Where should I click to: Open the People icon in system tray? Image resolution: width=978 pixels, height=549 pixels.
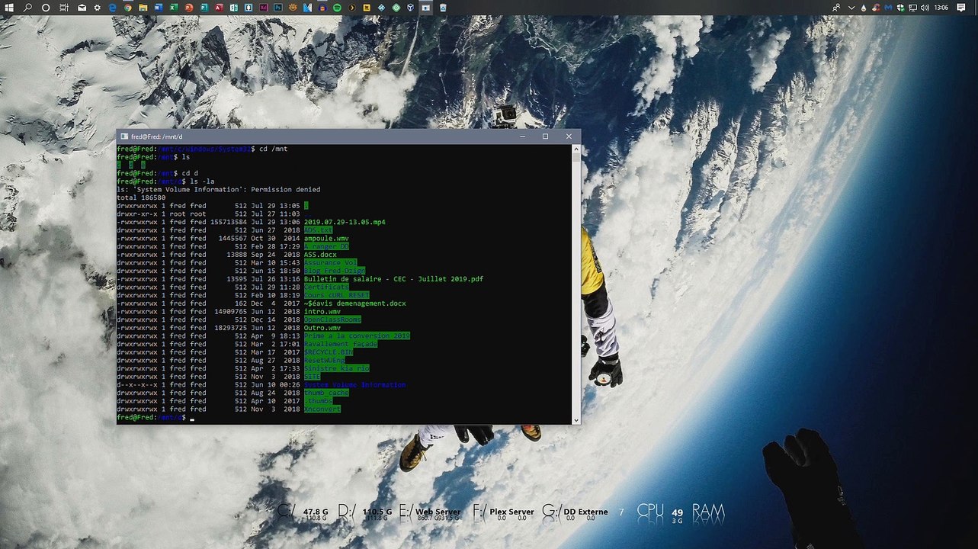click(x=836, y=8)
